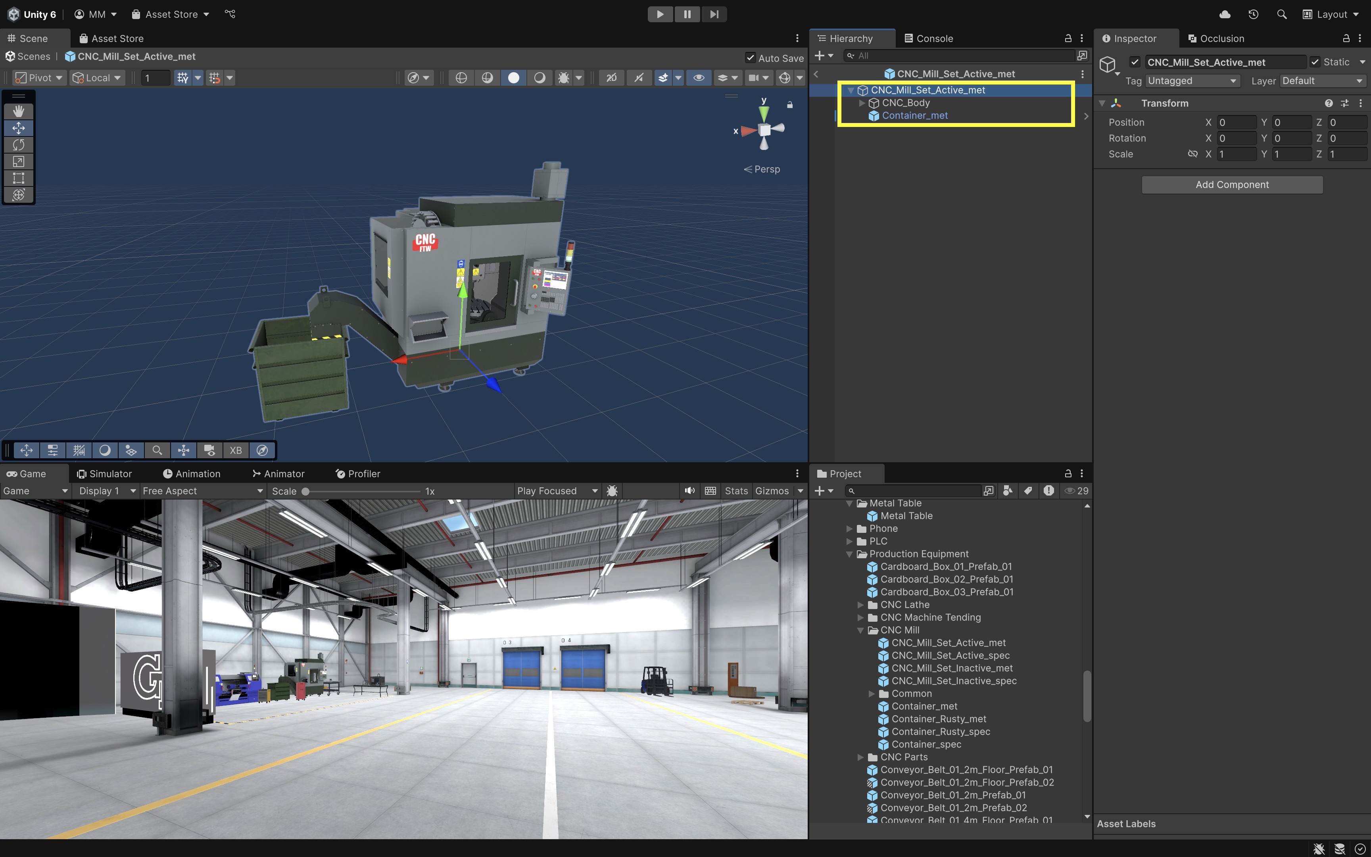This screenshot has height=857, width=1371.
Task: Open the Undo History icon
Action: click(x=1253, y=14)
